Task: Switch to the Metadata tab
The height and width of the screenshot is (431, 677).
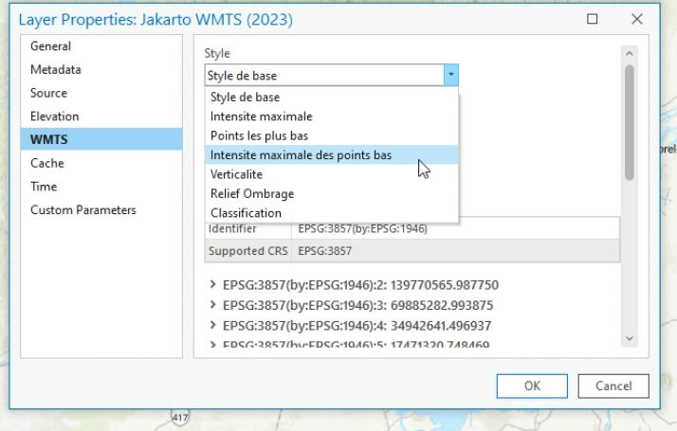Action: click(x=56, y=70)
